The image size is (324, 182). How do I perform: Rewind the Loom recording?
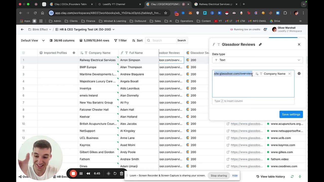point(88,173)
